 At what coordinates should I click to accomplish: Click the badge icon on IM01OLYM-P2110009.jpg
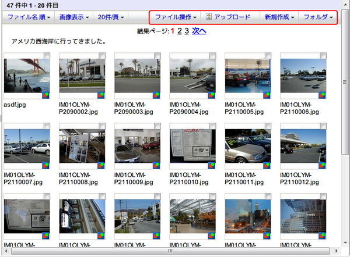[156, 166]
